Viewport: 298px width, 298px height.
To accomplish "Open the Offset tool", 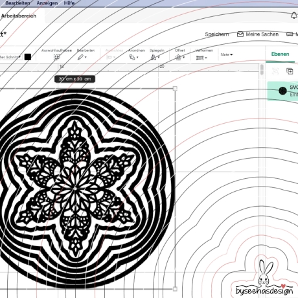I will click(180, 58).
